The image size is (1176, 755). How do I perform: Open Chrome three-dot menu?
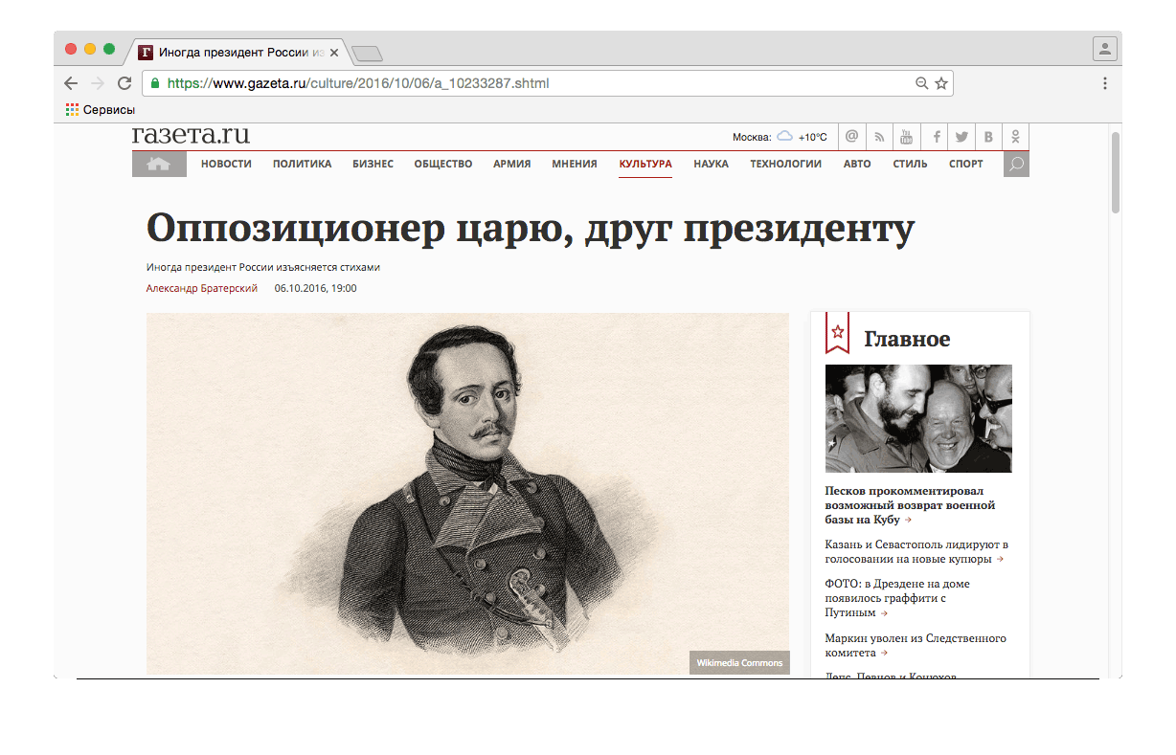1105,83
